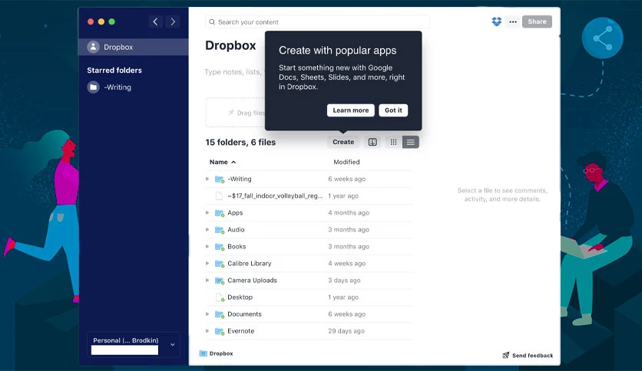The image size is (642, 371).
Task: Click the Desktop file icon
Action: (220, 297)
